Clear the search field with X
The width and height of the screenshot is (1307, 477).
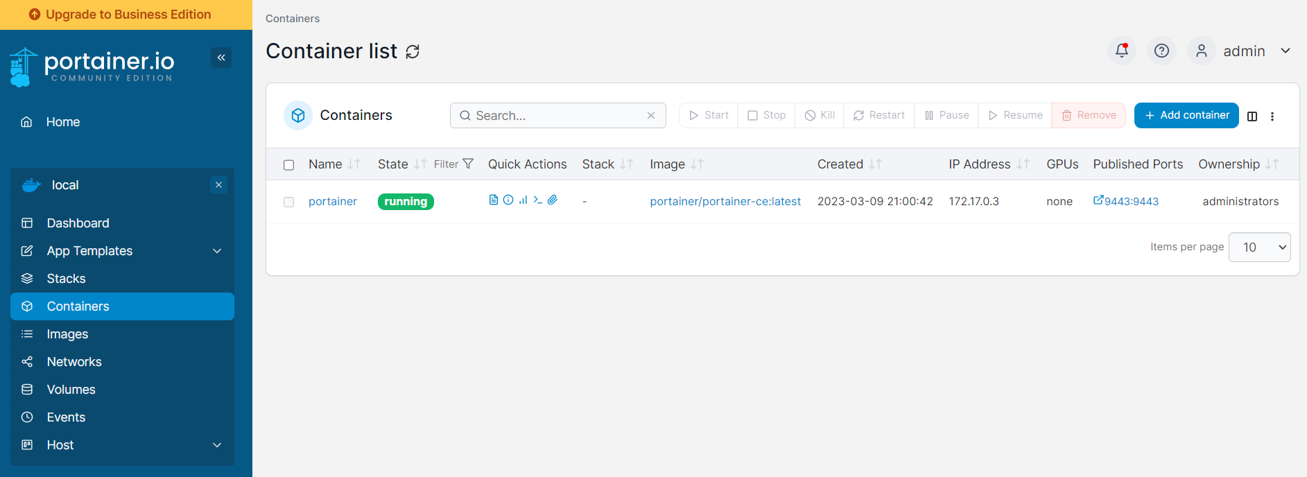click(x=651, y=116)
